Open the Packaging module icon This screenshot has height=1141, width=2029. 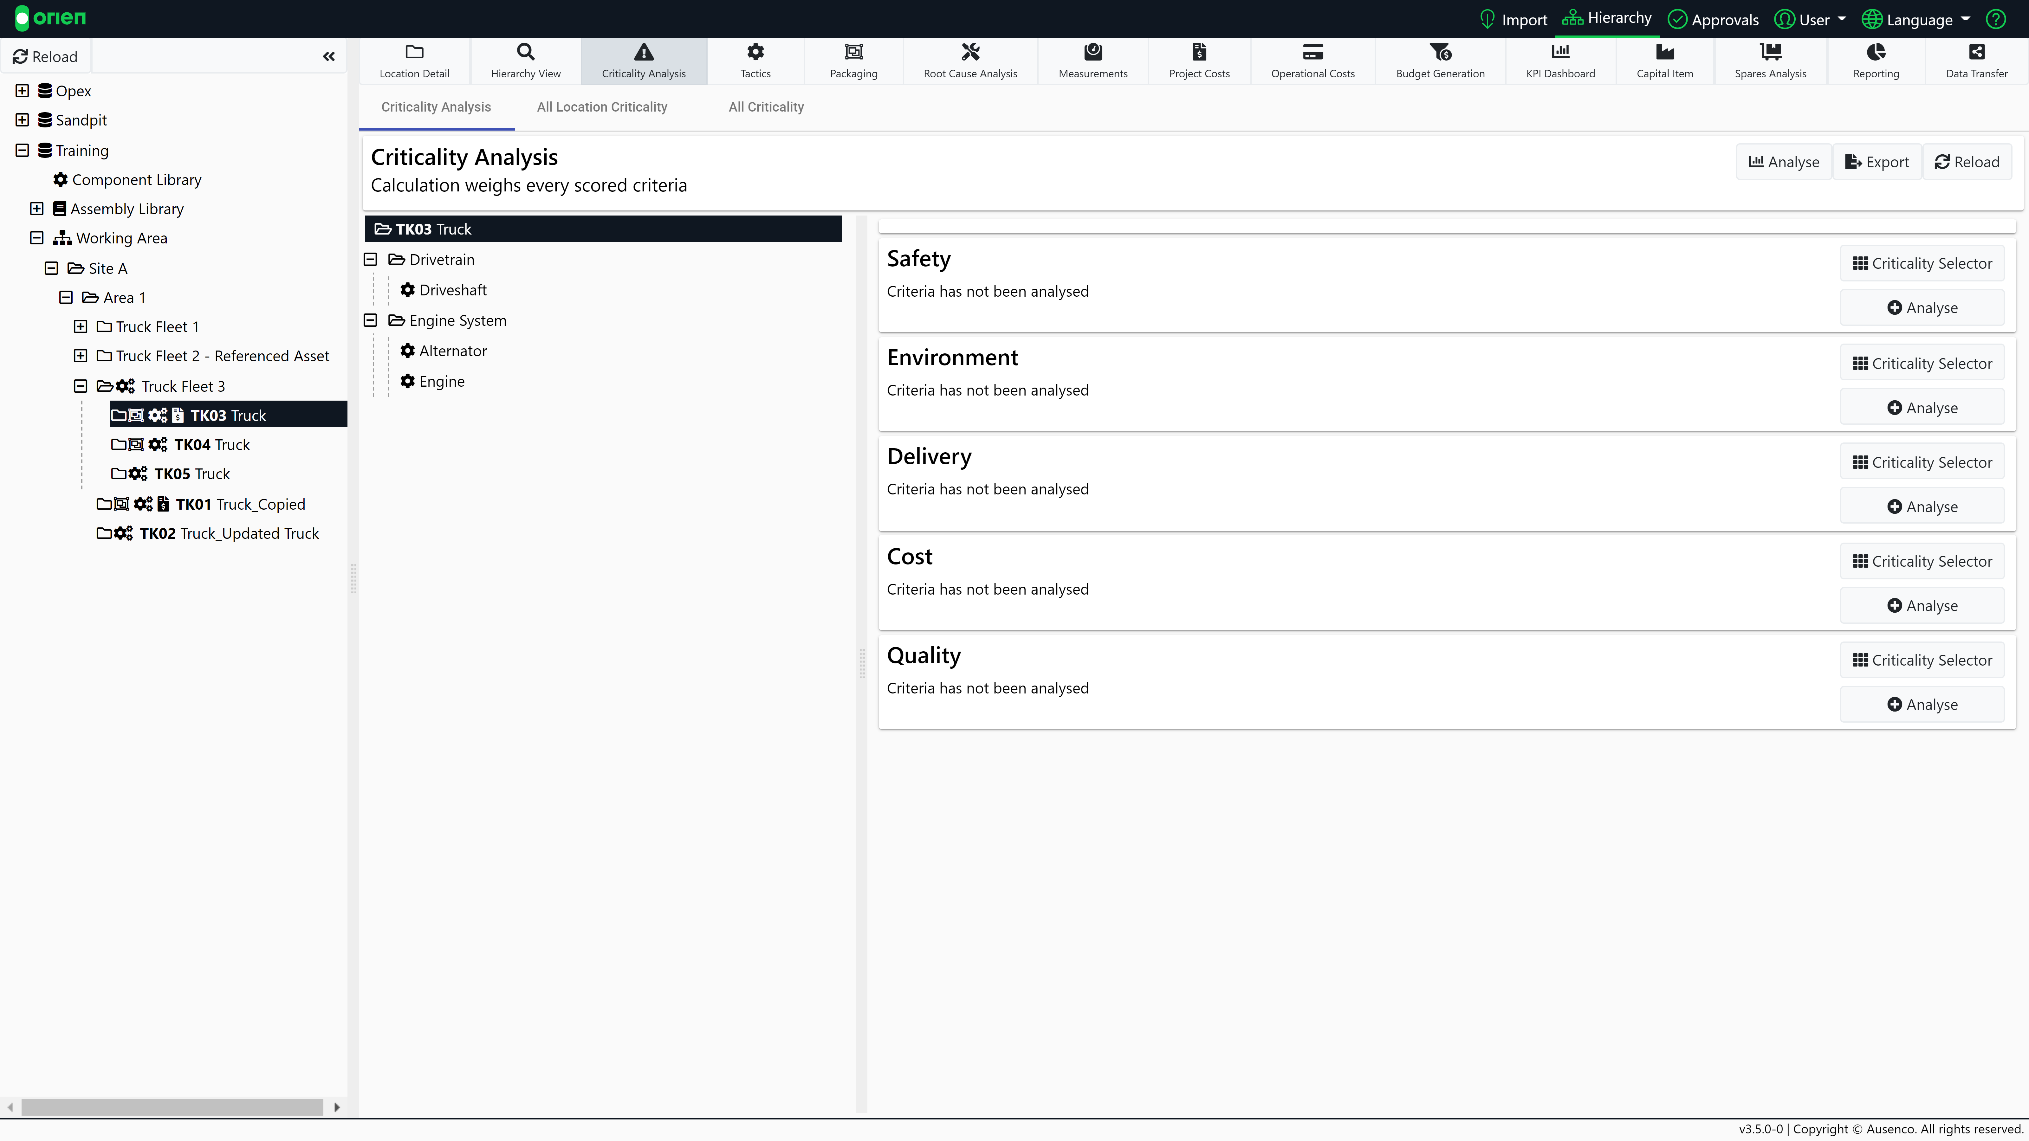(854, 52)
